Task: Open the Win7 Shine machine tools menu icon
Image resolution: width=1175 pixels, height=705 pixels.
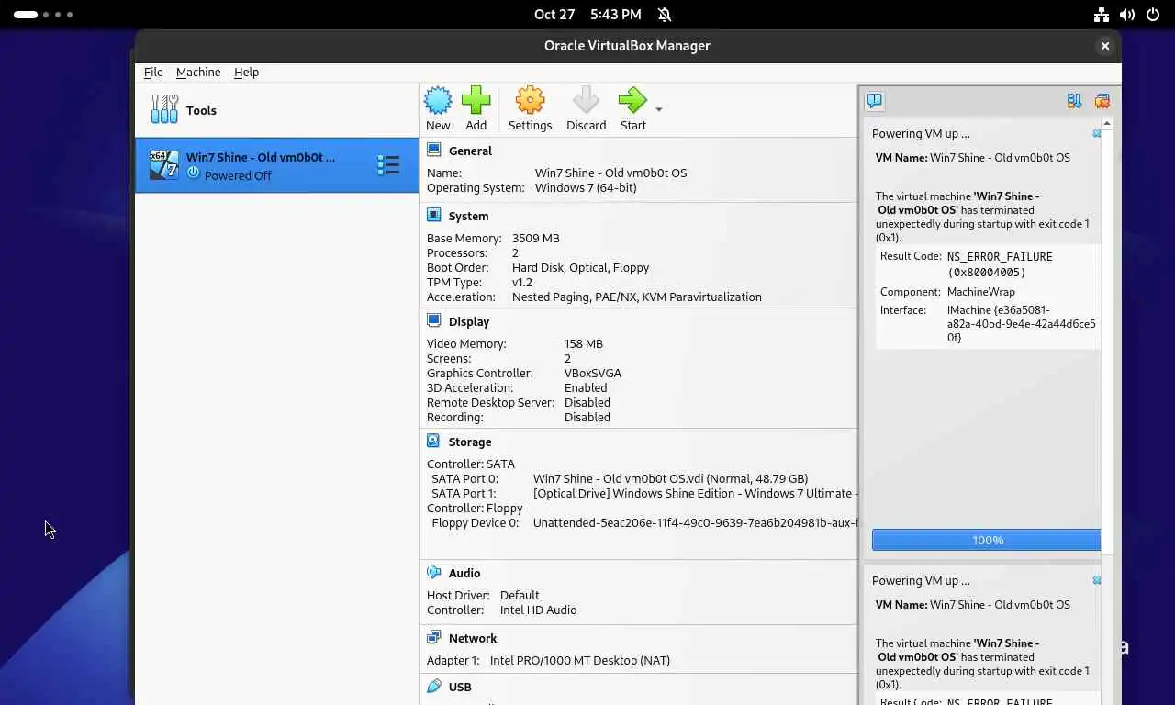Action: pos(388,165)
